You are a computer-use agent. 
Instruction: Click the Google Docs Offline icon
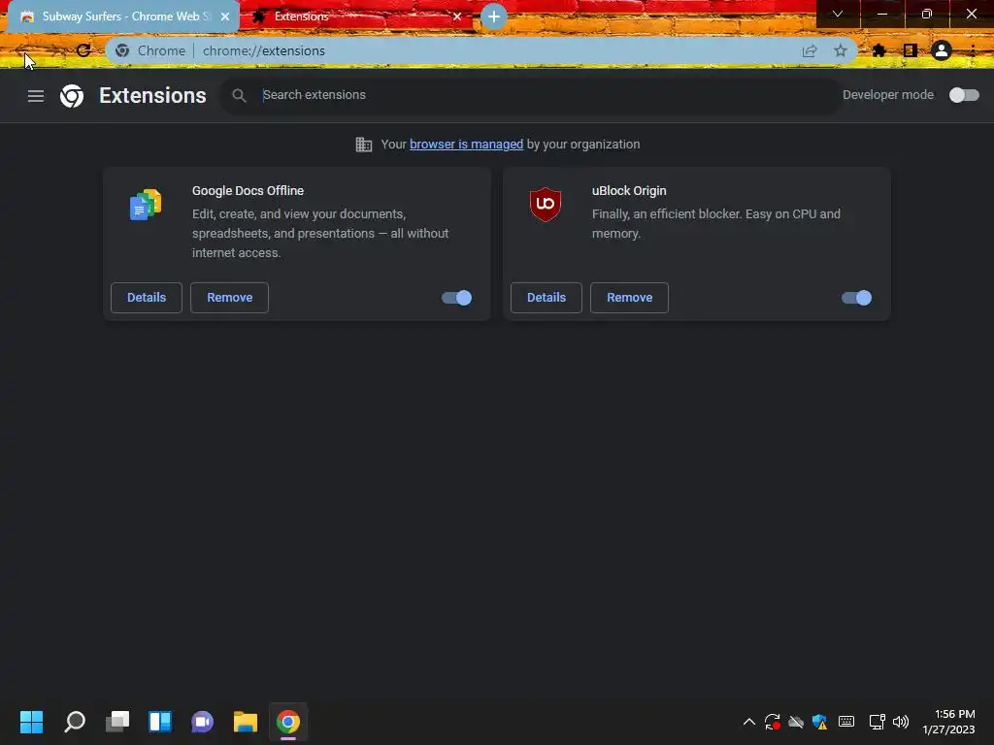click(x=146, y=205)
